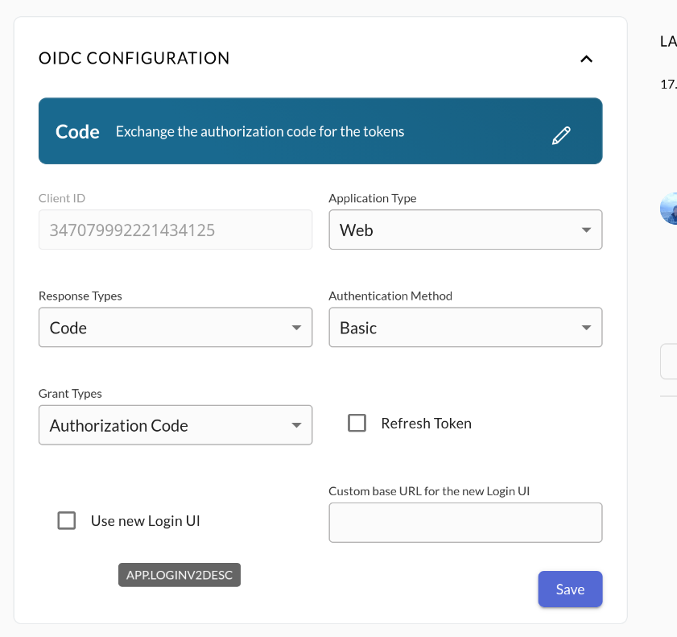Click the user avatar at right edge
Viewport: 677px width, 637px height.
click(x=670, y=209)
